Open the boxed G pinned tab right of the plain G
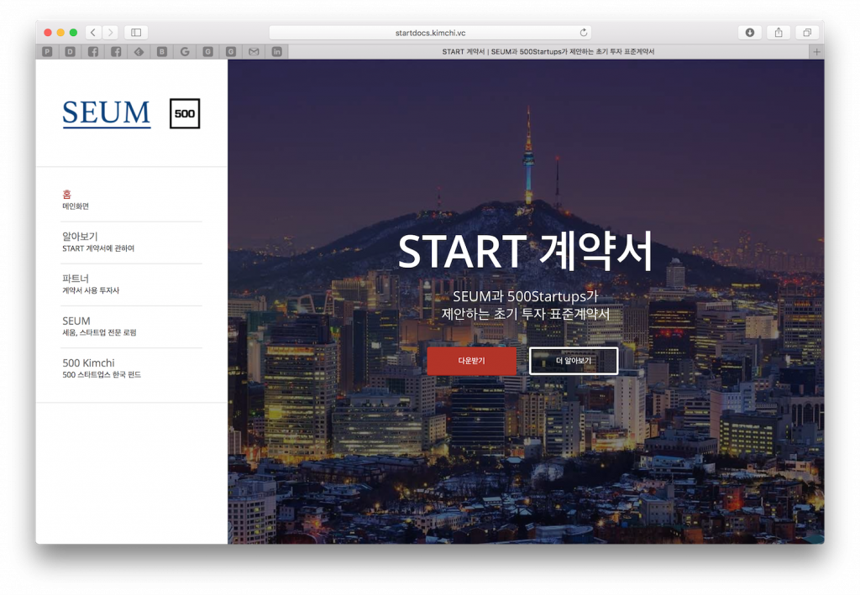860x595 pixels. (x=208, y=51)
